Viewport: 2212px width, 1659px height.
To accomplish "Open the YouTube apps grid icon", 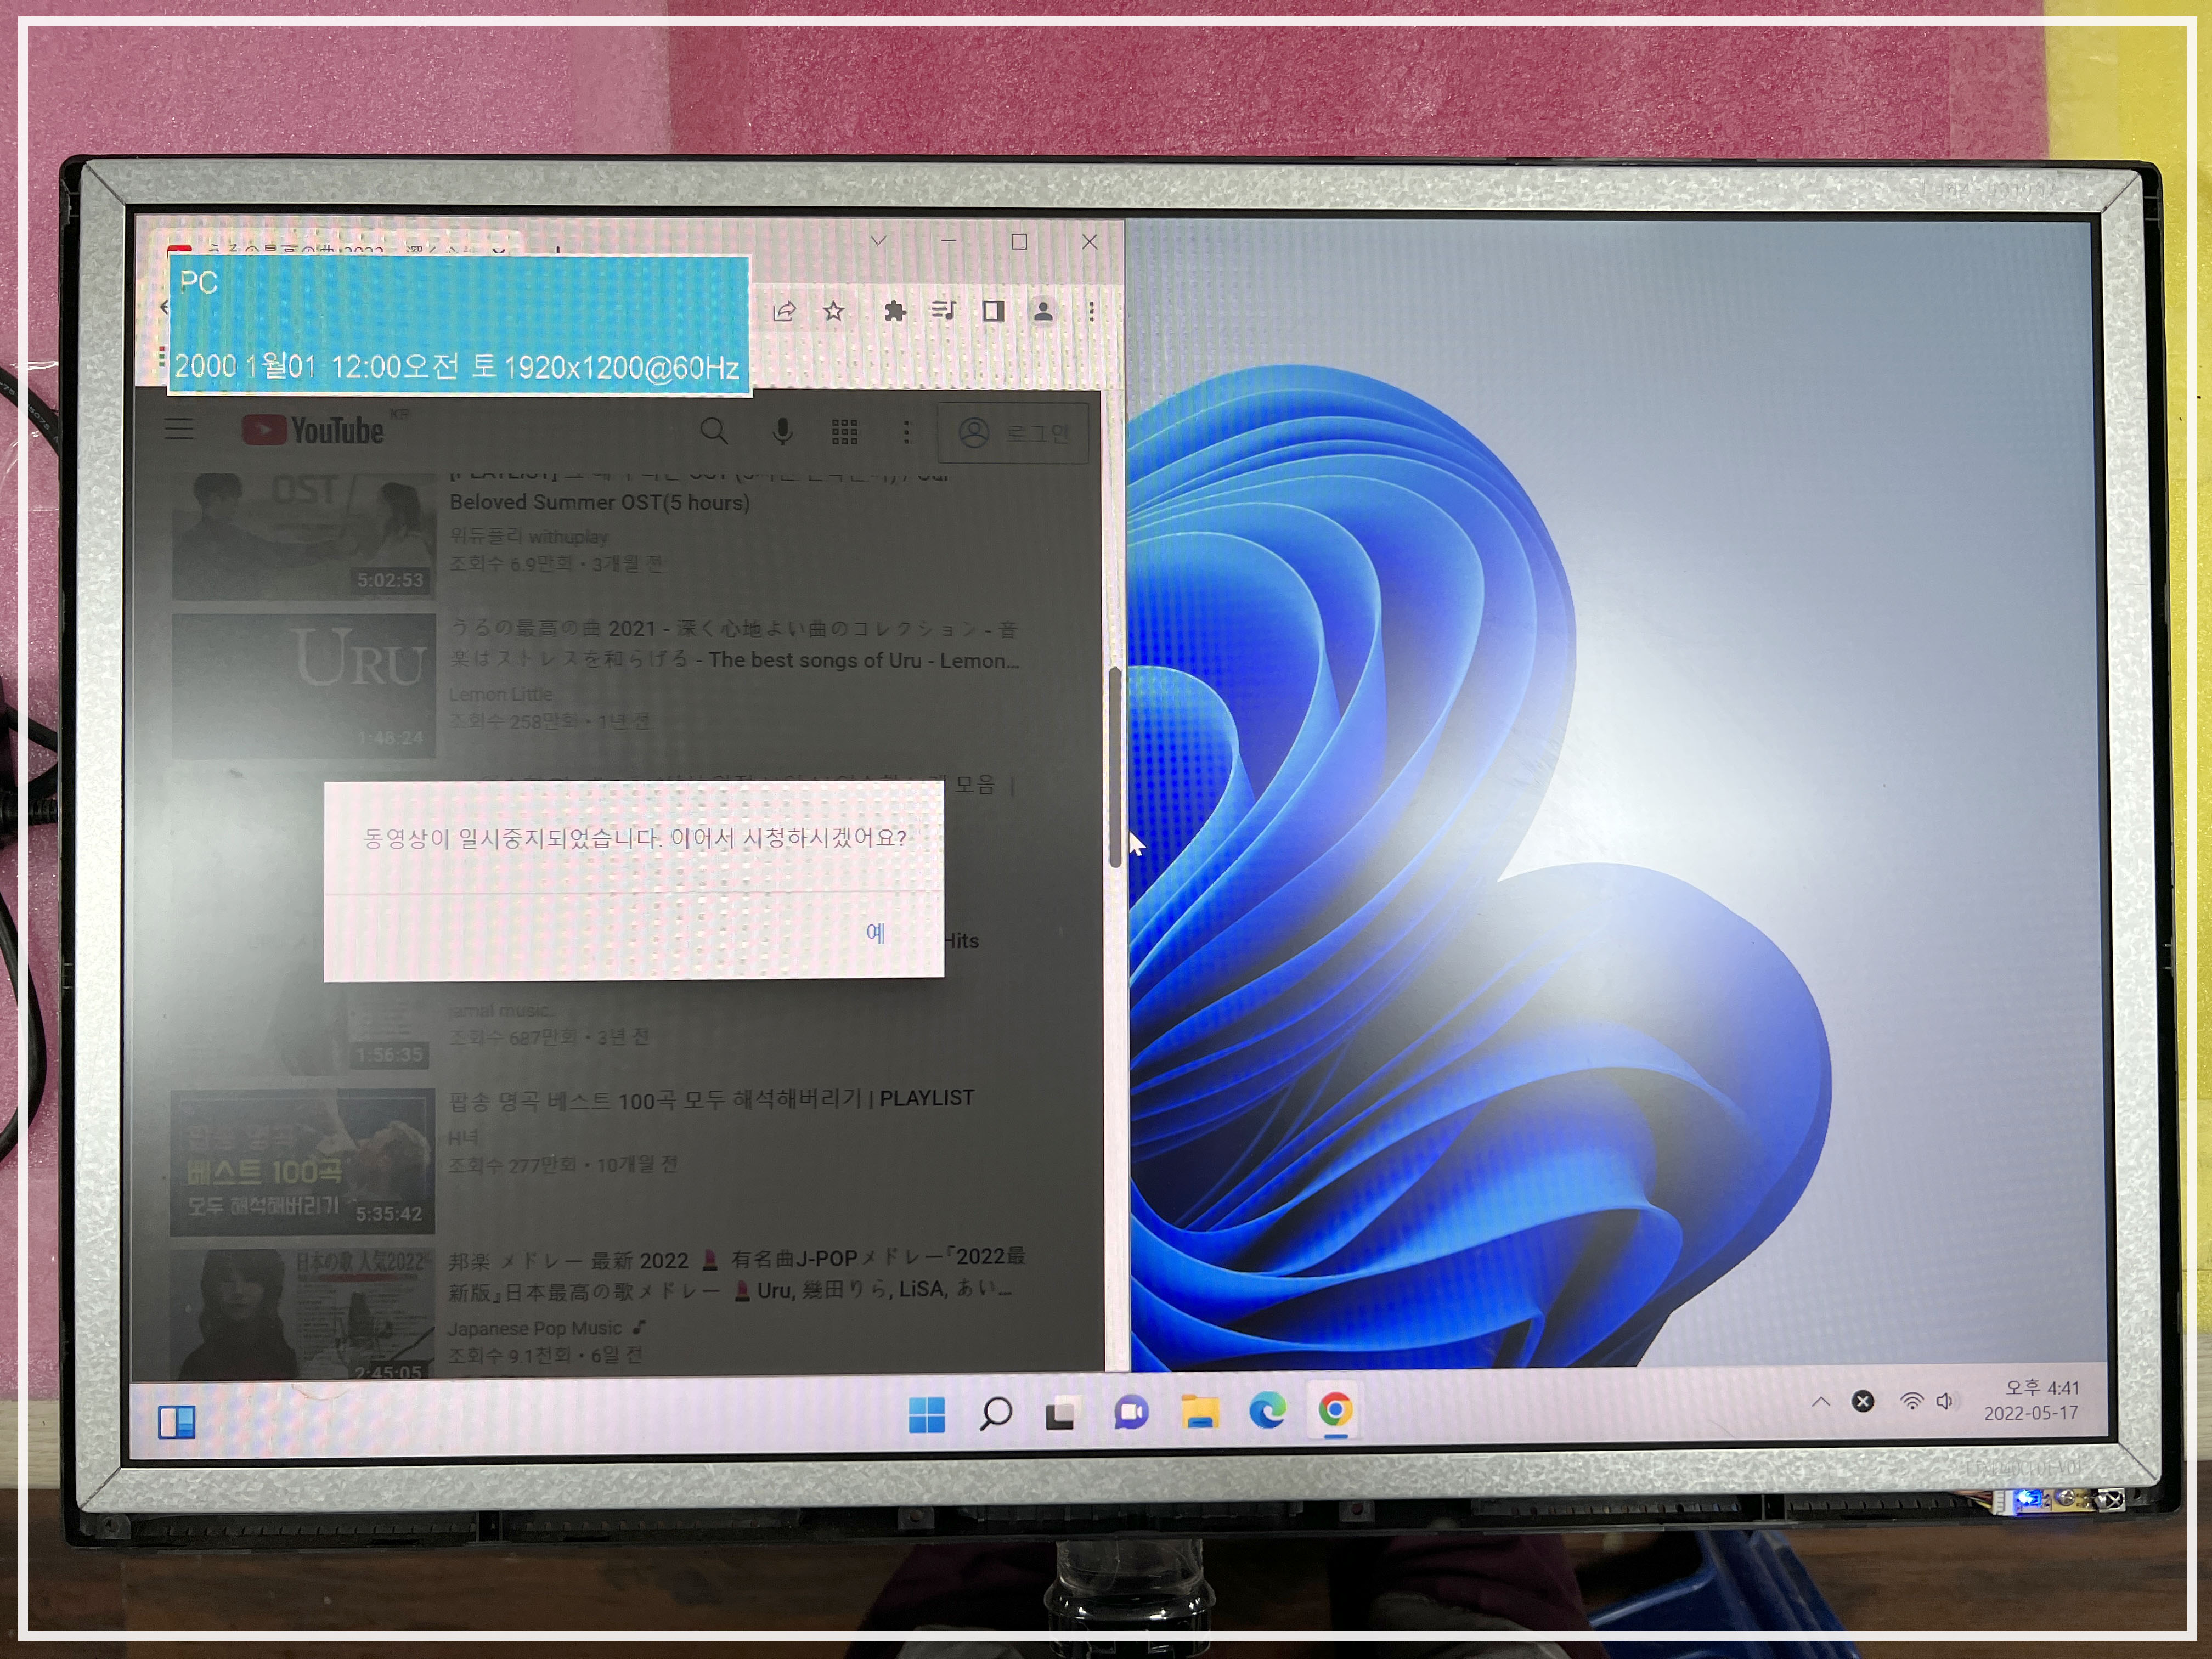I will click(x=845, y=432).
